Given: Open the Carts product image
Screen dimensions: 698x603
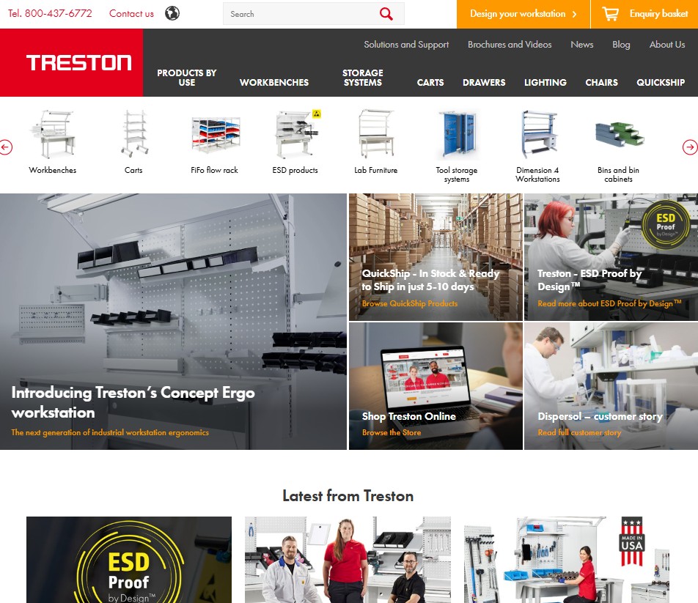Looking at the screenshot, I should coord(133,134).
